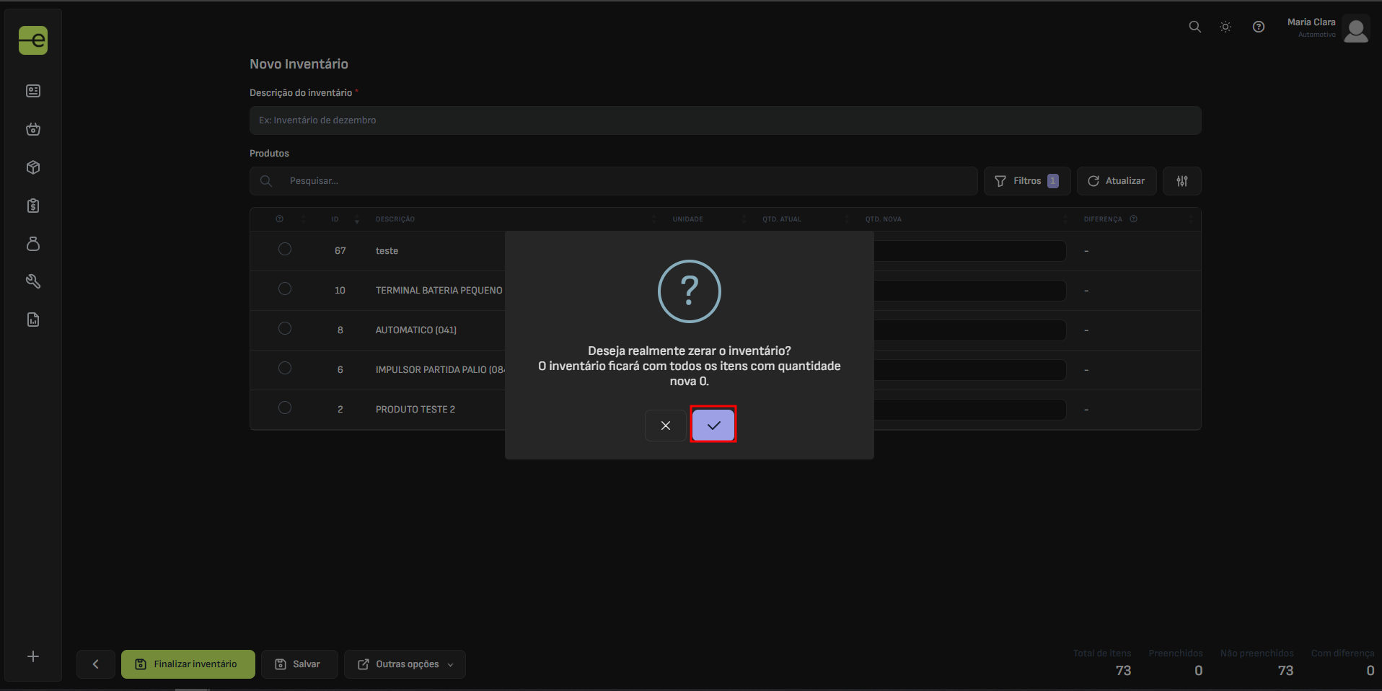Click the green app logo
Screen dimensions: 1382x691
tap(33, 40)
